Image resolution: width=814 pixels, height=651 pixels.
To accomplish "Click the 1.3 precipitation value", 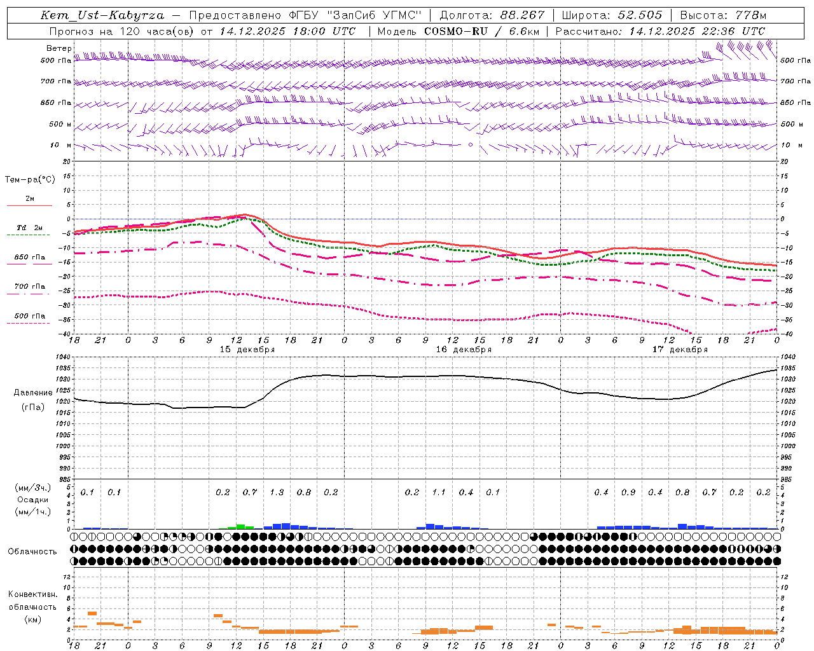I will (277, 493).
